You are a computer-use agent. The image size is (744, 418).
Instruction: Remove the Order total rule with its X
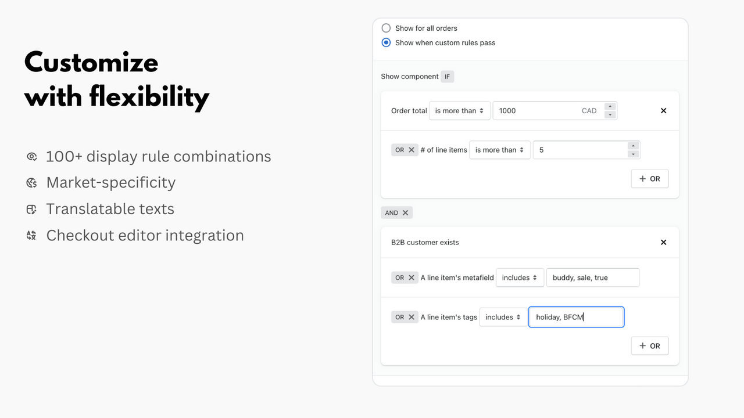point(663,110)
